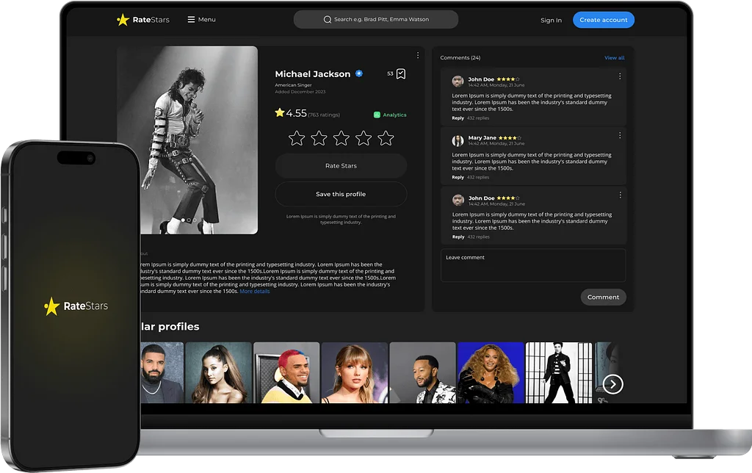Click the Create account button
The height and width of the screenshot is (473, 752).
(x=604, y=20)
